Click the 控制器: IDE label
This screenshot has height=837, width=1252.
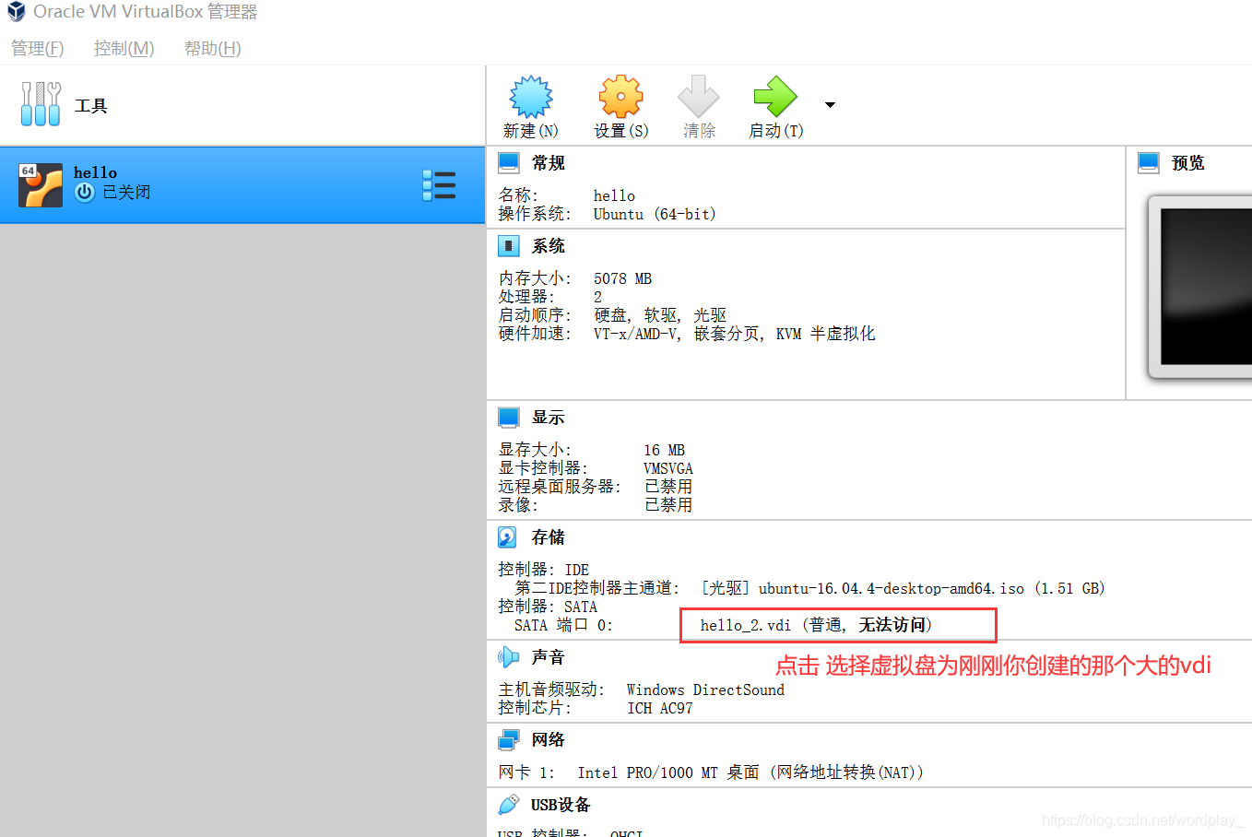543,570
